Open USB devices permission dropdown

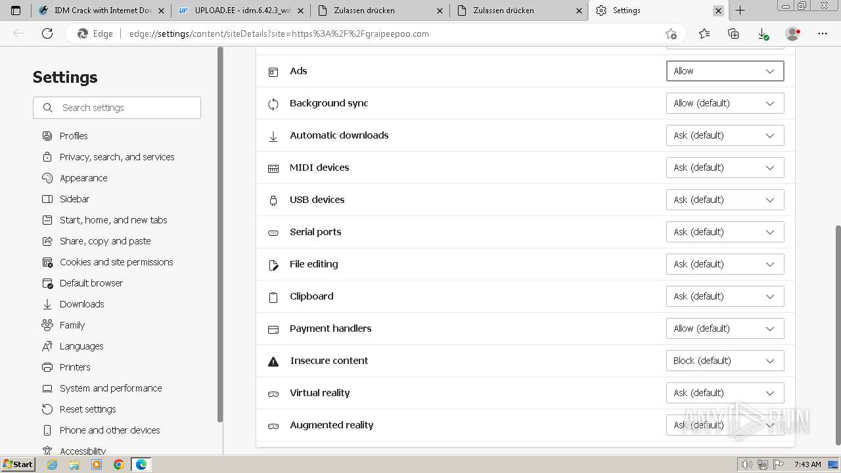(725, 200)
